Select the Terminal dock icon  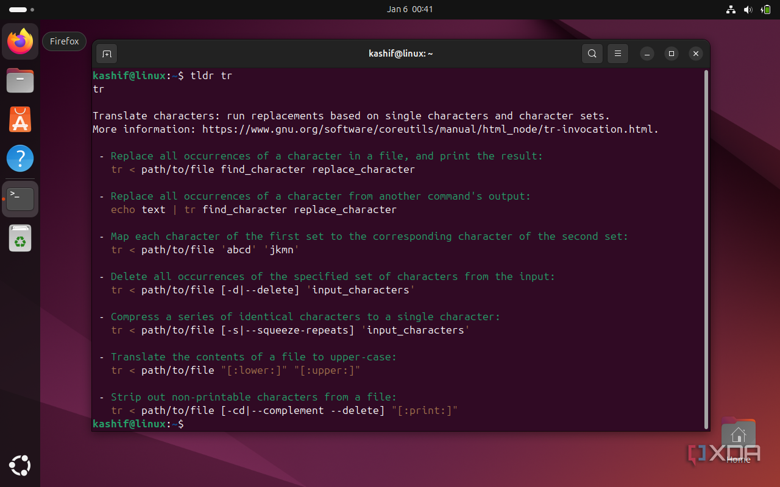[20, 198]
